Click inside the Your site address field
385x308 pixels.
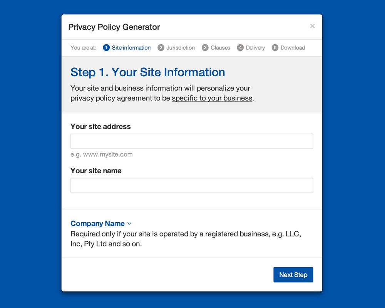[x=191, y=141]
